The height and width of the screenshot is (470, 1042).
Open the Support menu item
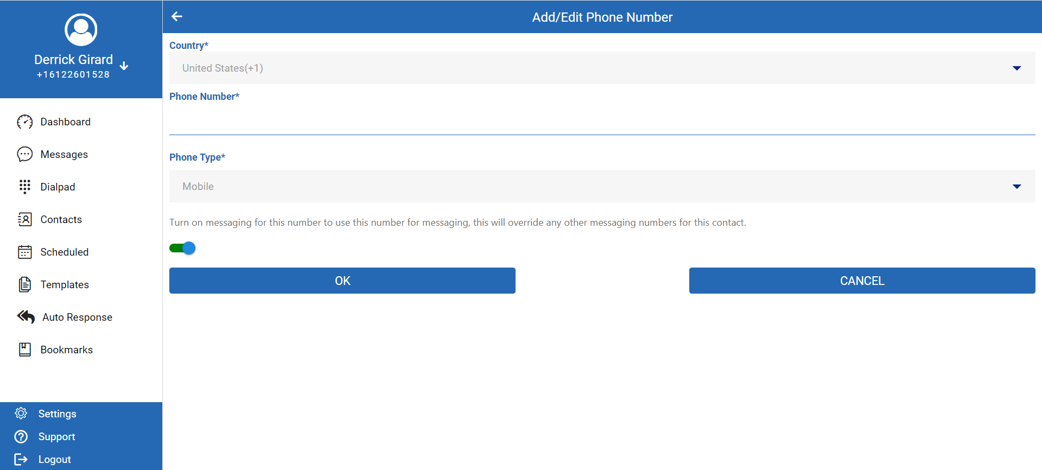pyautogui.click(x=56, y=437)
